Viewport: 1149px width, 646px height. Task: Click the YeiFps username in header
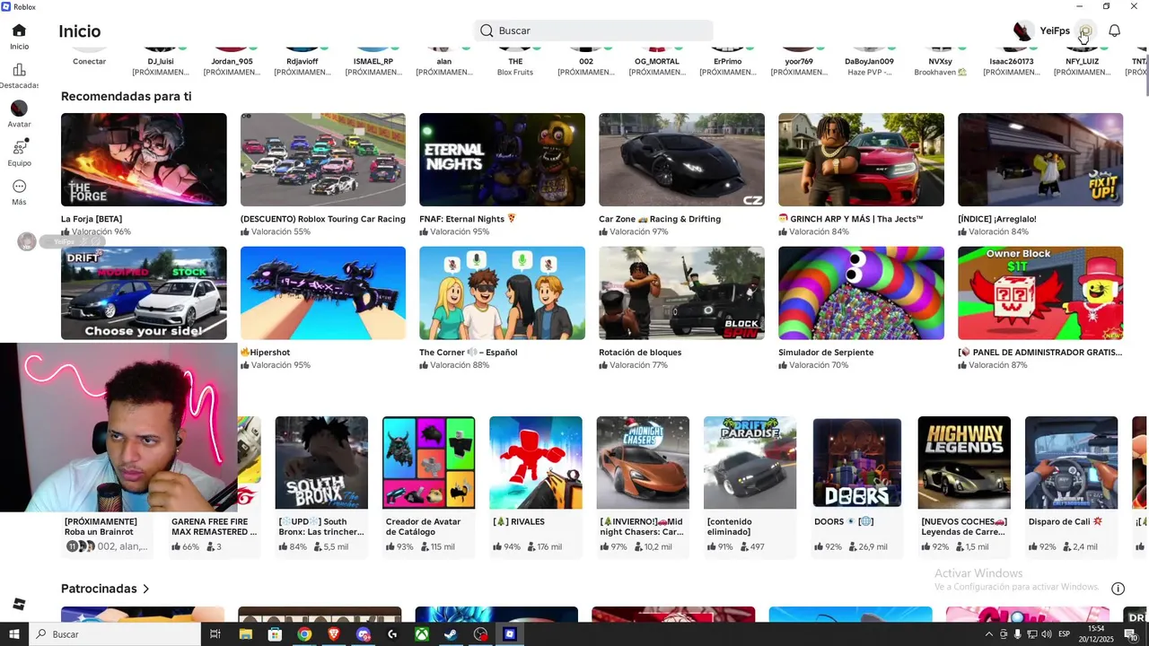tap(1055, 31)
